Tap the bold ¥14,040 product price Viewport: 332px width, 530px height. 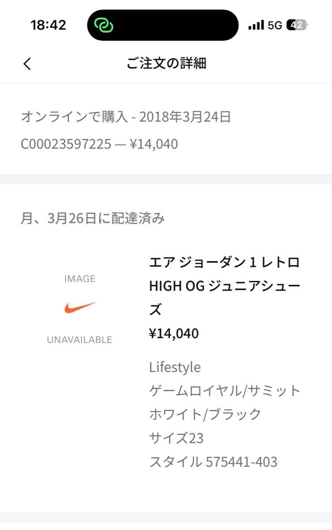tap(174, 333)
